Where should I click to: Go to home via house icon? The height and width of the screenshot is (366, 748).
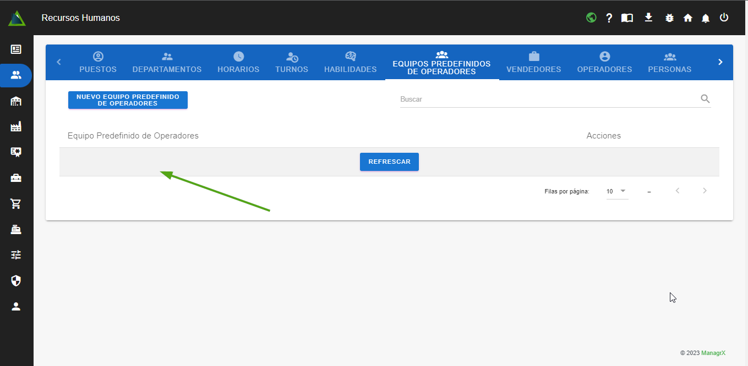(x=687, y=18)
